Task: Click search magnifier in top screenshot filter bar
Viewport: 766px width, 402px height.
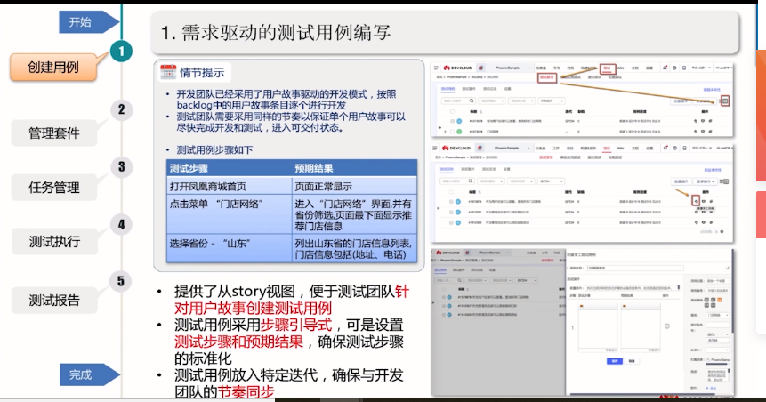Action: (472, 100)
